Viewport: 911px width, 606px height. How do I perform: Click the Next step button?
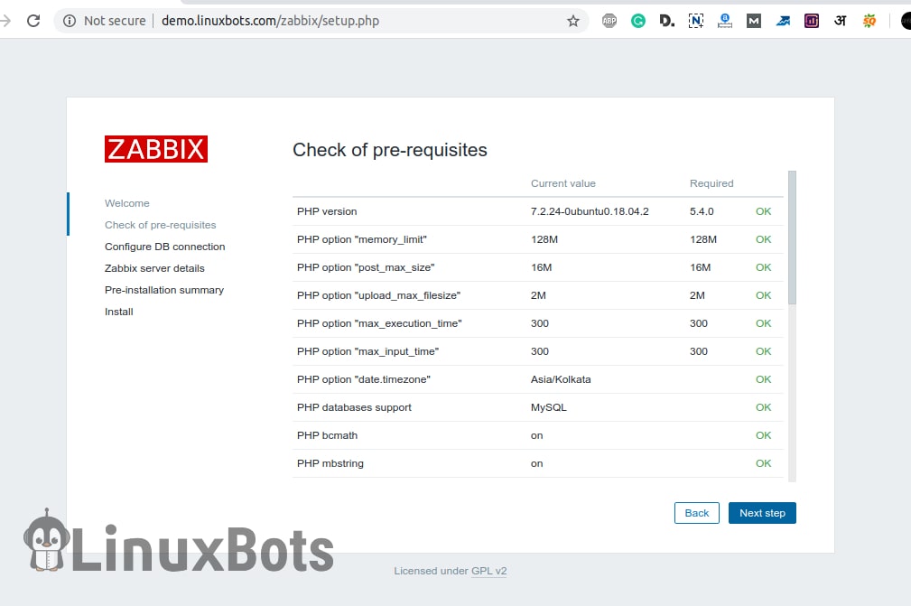(762, 512)
